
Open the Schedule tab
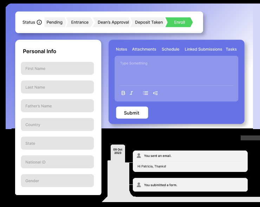[170, 49]
